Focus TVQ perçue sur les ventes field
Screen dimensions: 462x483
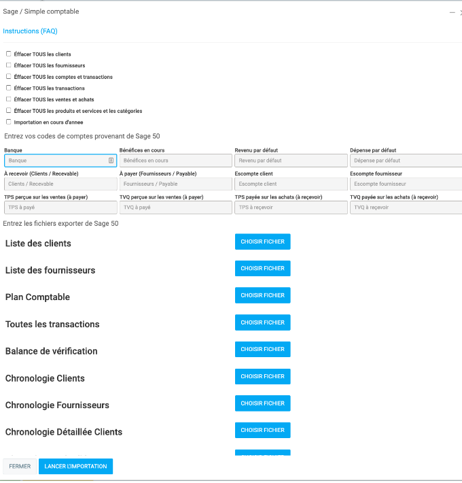[175, 207]
